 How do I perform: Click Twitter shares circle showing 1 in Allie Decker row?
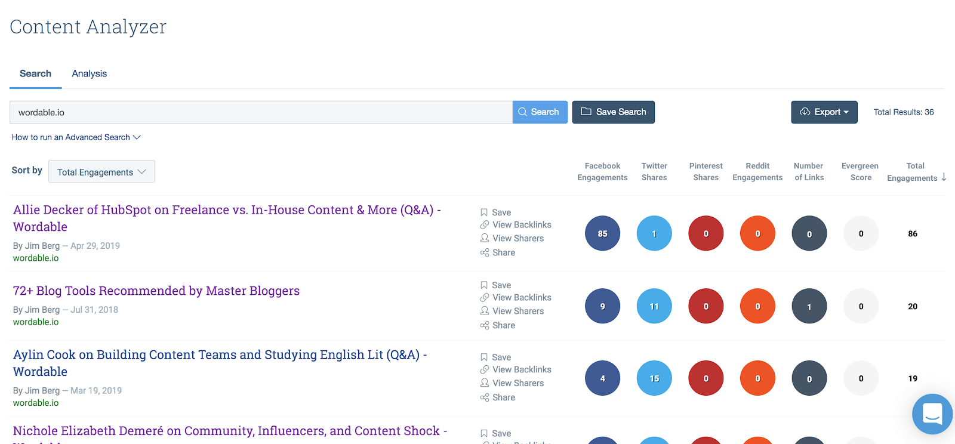pos(654,233)
